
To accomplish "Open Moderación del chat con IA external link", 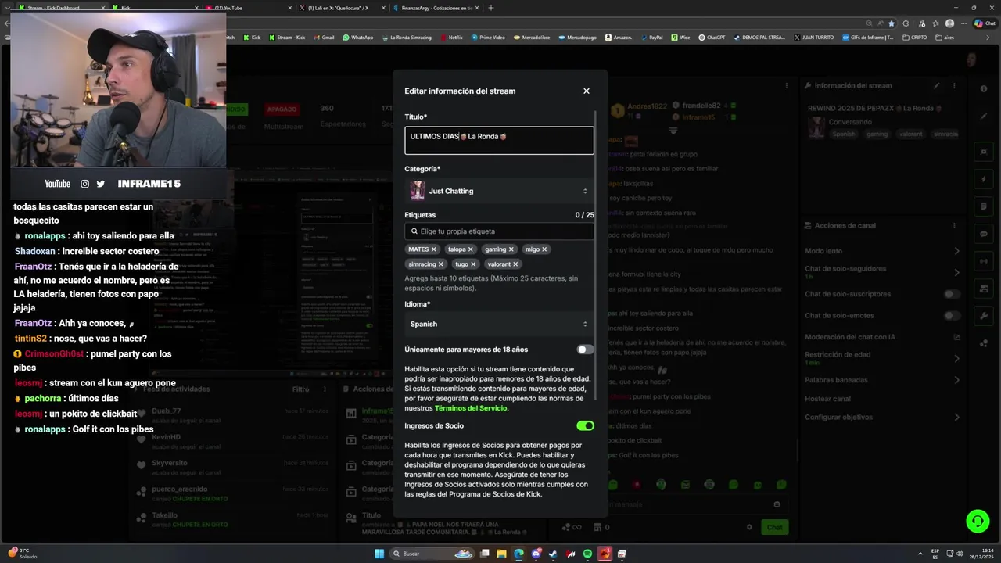I will point(956,337).
